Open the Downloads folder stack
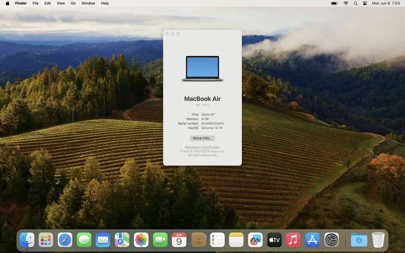The width and height of the screenshot is (405, 253). click(x=359, y=240)
